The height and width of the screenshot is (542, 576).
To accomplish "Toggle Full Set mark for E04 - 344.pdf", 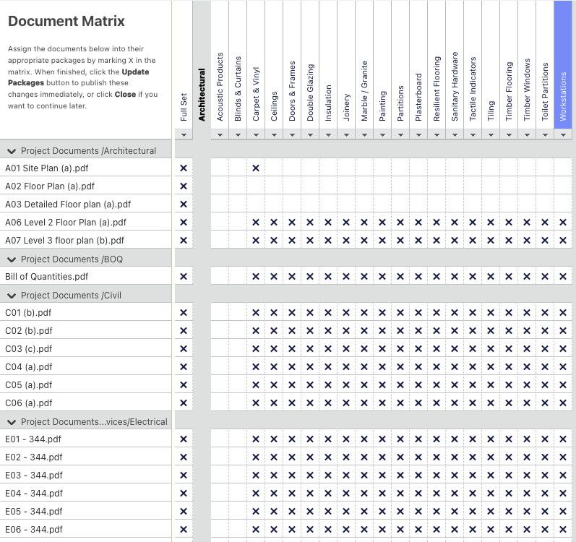I will [x=184, y=493].
